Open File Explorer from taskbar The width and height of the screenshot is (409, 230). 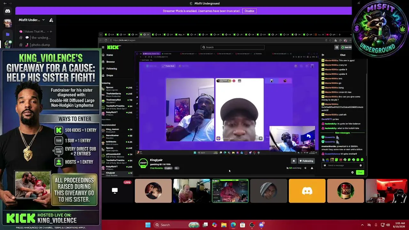[x=224, y=225]
